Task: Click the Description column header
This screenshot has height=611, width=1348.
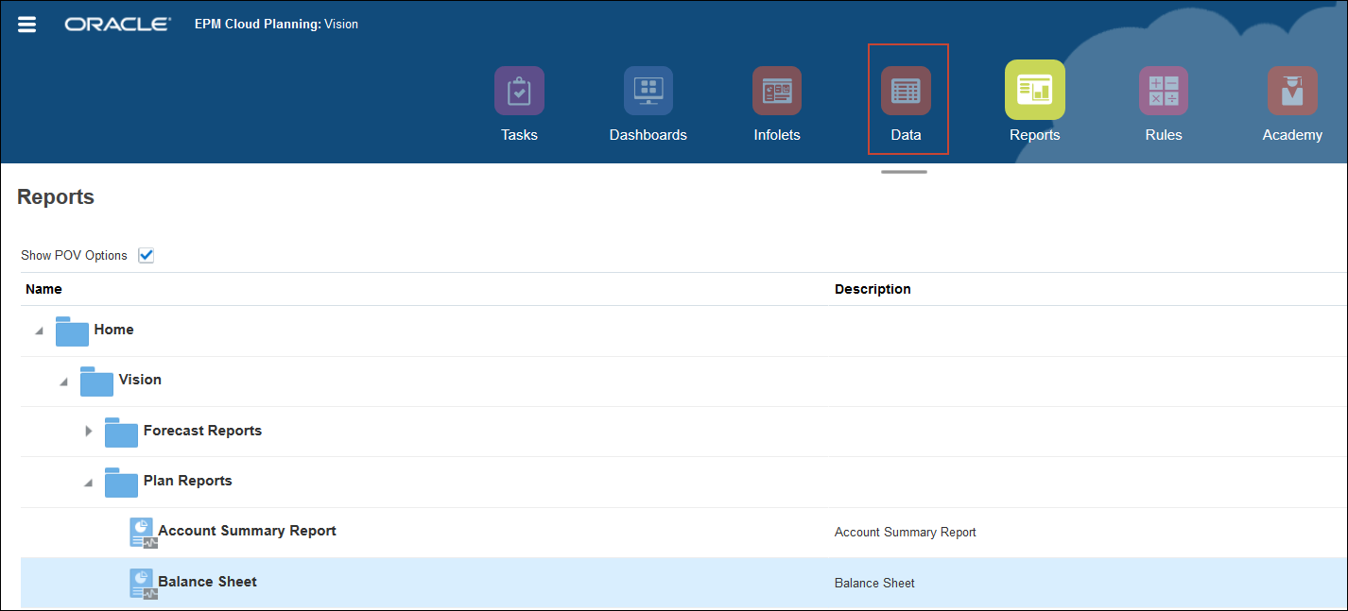Action: click(873, 289)
